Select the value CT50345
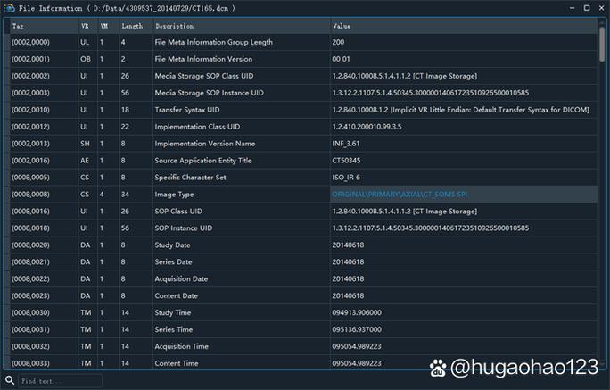Image resolution: width=610 pixels, height=390 pixels. point(346,161)
